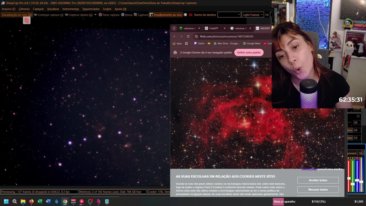
Task: Click Aceitar todos cookies button
Action: (x=318, y=180)
